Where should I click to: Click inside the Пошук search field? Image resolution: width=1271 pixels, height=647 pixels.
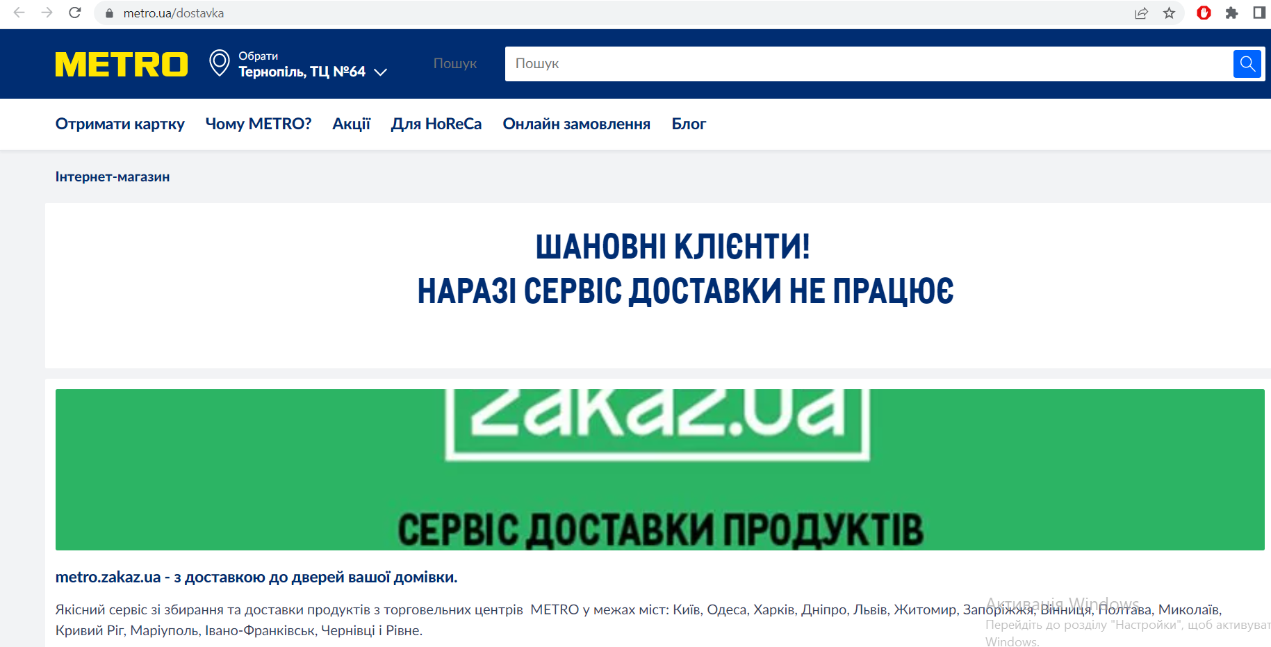867,64
